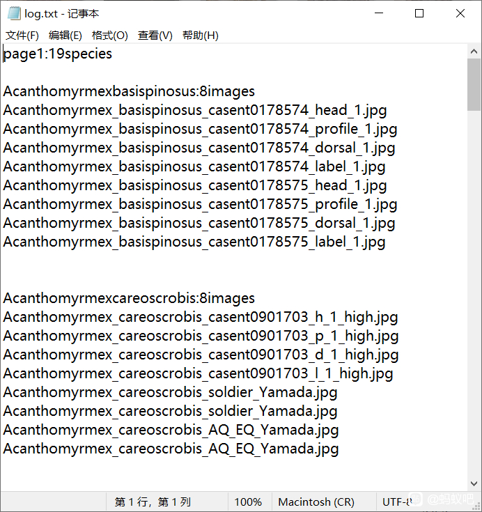Open the 文件(F) menu
The image size is (482, 512).
click(x=22, y=36)
